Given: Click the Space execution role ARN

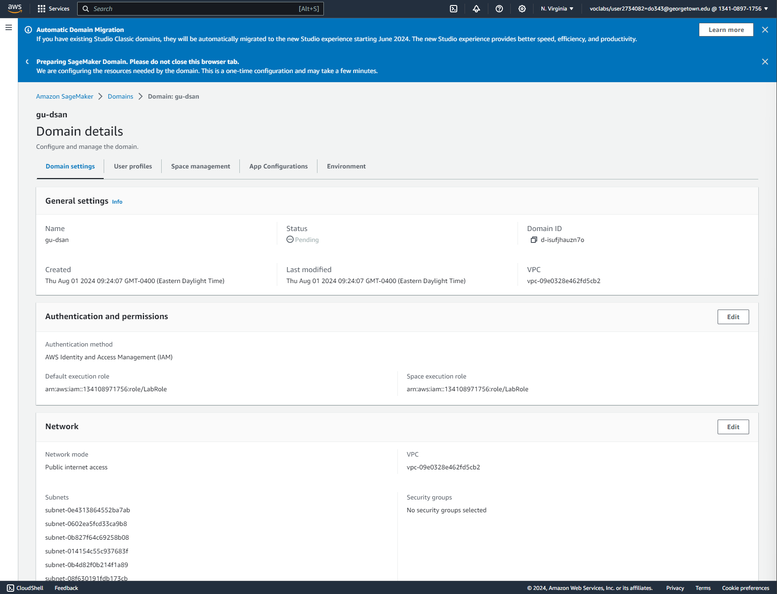Looking at the screenshot, I should 467,389.
